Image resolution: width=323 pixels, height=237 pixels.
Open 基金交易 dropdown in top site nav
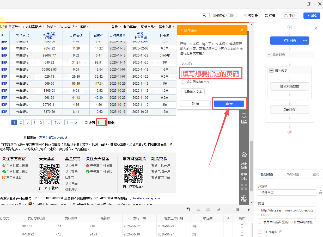[x=166, y=27]
